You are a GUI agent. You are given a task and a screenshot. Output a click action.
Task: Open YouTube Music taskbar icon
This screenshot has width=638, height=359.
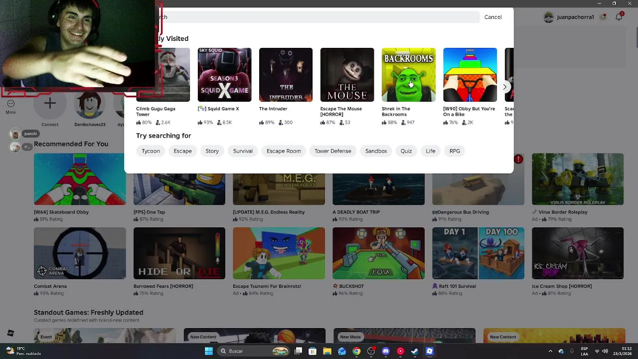coord(400,351)
